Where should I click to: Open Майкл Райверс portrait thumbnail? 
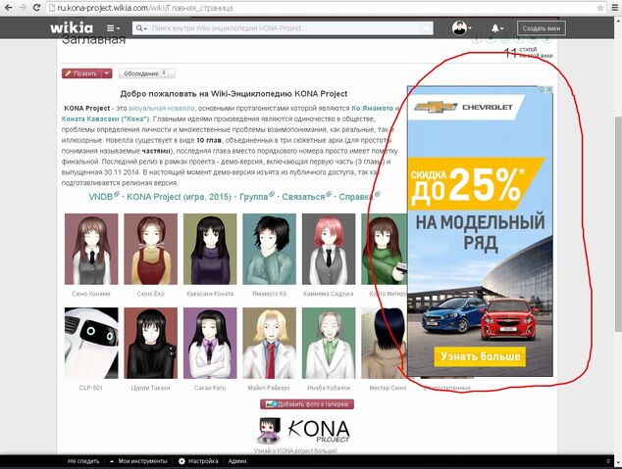point(270,343)
